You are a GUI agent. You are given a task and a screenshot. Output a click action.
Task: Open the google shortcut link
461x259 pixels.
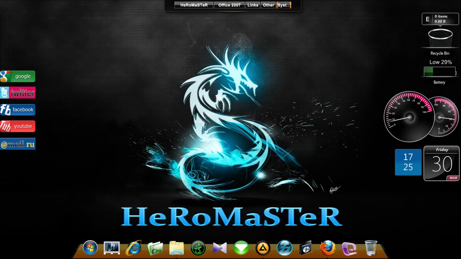pos(18,77)
